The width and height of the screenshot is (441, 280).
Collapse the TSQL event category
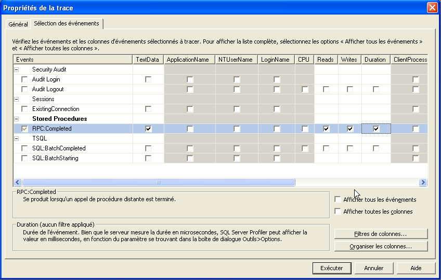[17, 138]
